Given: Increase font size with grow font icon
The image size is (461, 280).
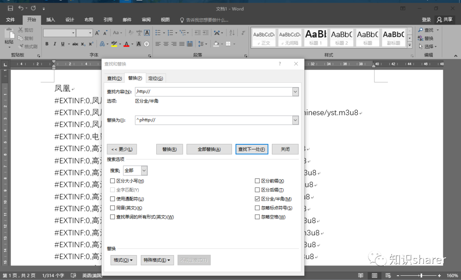Looking at the screenshot, I should (97, 32).
